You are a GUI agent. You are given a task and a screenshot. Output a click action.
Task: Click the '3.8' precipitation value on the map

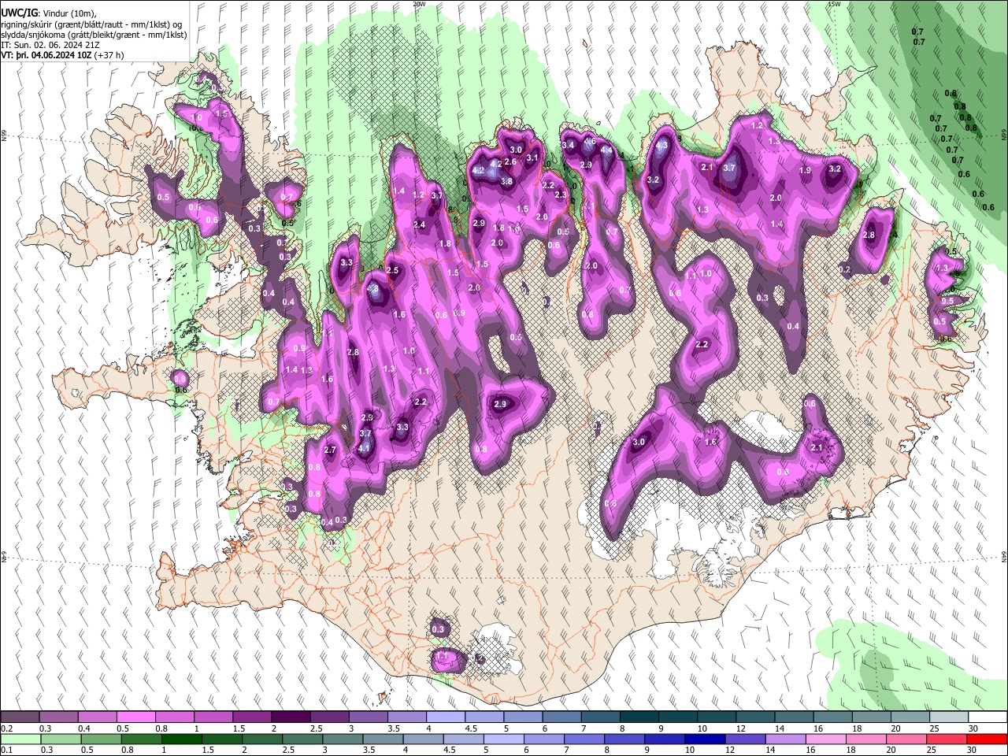(x=506, y=181)
